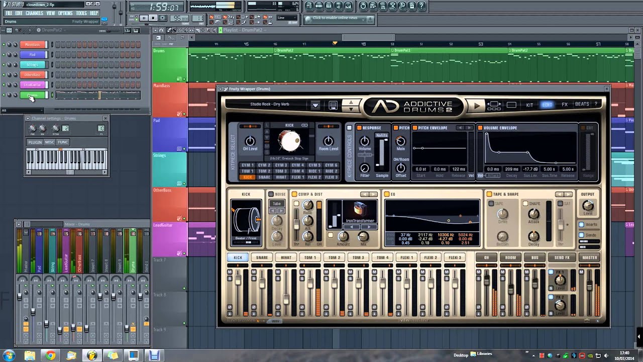The height and width of the screenshot is (362, 643).
Task: Toggle the Pitch section power checkbox
Action: pyautogui.click(x=395, y=128)
